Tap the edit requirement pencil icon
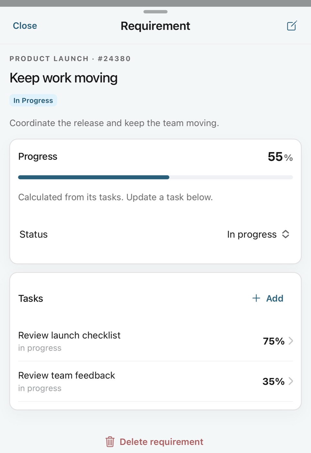Image resolution: width=311 pixels, height=453 pixels. pos(292,26)
